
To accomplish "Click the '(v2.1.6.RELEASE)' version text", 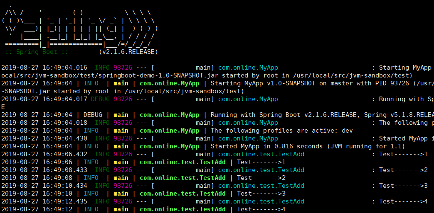I will (x=128, y=52).
